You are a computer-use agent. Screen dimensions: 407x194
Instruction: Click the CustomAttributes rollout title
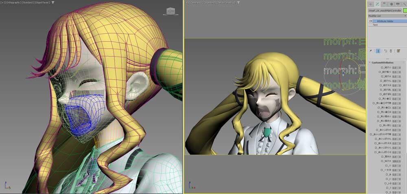pos(383,63)
